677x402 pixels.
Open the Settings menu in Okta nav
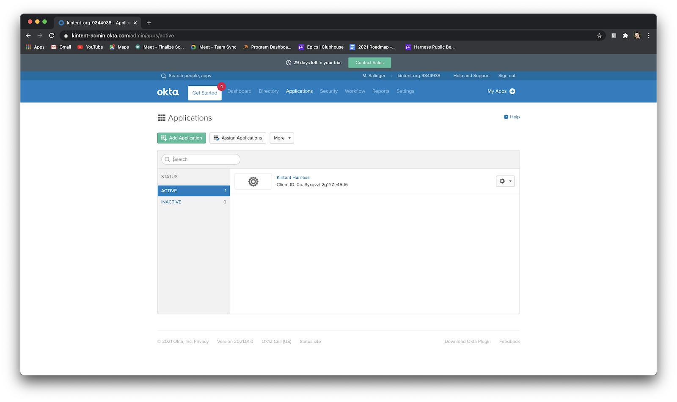[x=405, y=91]
